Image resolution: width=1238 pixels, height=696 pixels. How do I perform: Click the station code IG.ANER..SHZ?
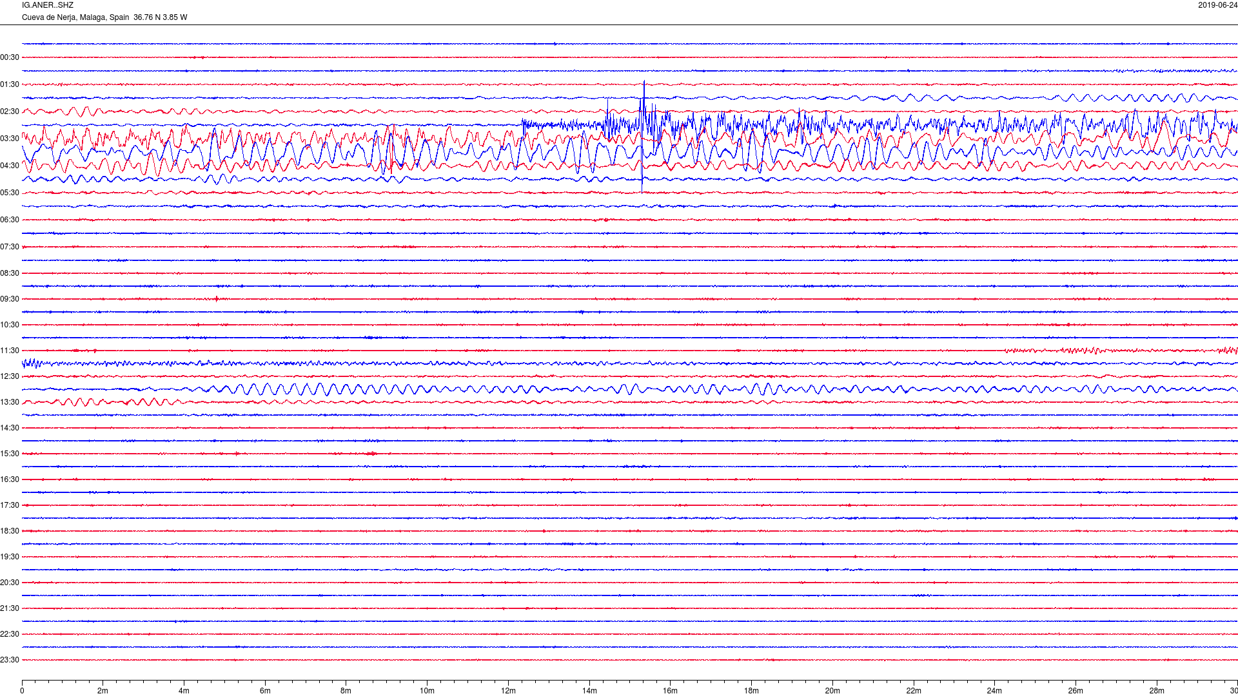click(x=48, y=5)
